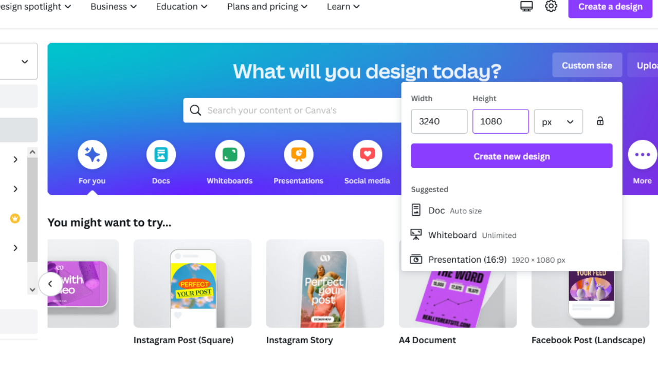Expand the sidebar dropdown chevron

pyautogui.click(x=25, y=62)
